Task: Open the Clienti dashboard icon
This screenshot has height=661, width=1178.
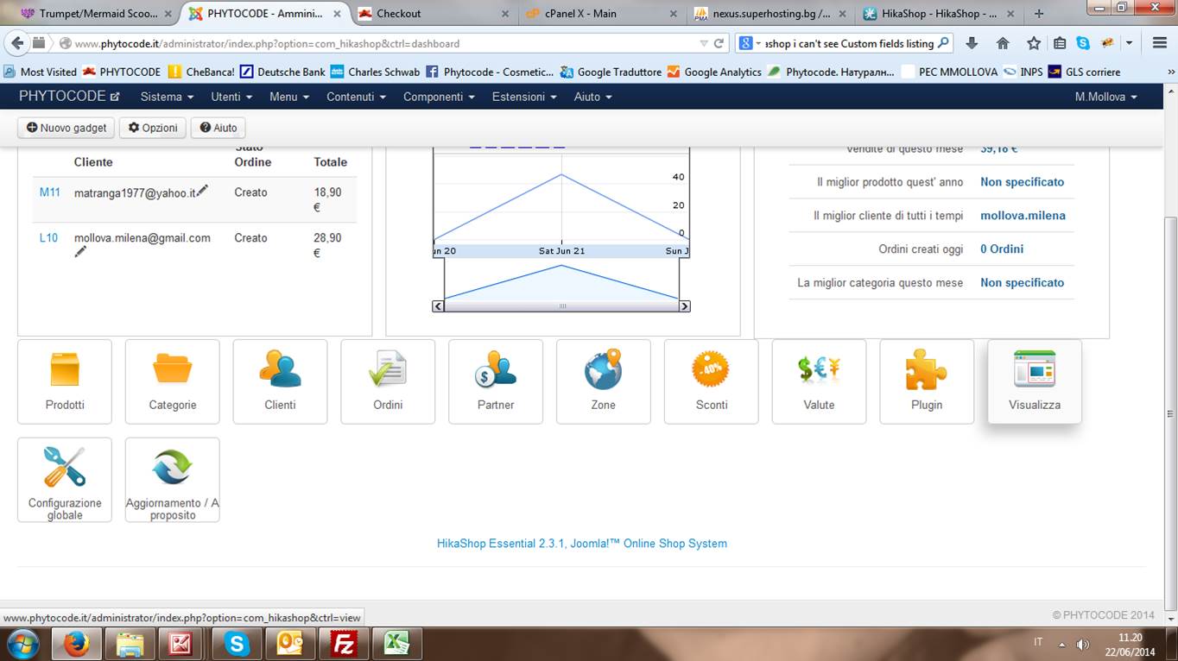Action: (x=280, y=381)
